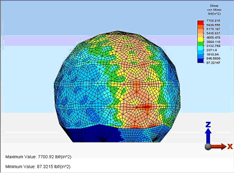Screen dimensions: 234x173
Task: Select the cyan swatch in stress legend
Action: (201, 48)
